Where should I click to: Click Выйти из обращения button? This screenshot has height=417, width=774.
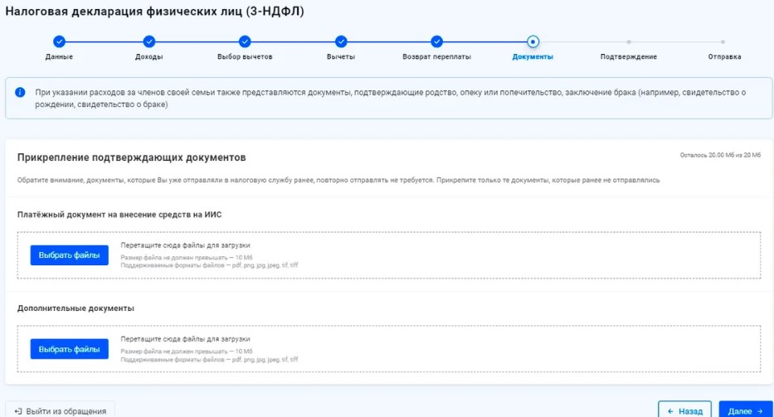(x=61, y=410)
